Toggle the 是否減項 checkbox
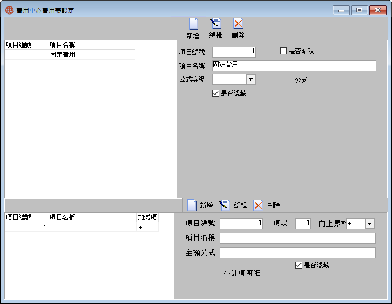 tap(283, 51)
